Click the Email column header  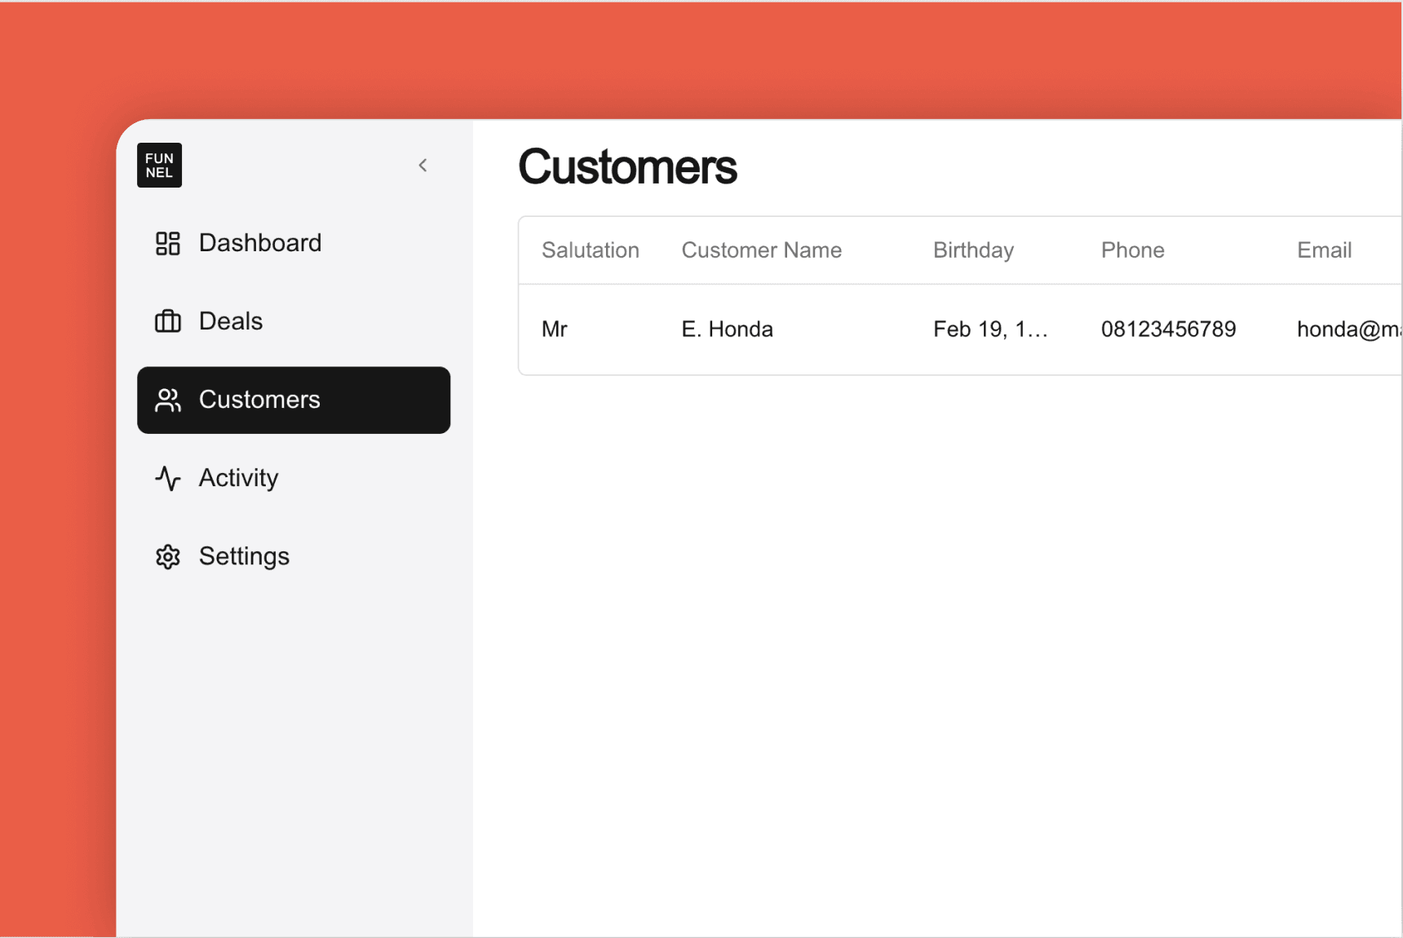point(1324,250)
